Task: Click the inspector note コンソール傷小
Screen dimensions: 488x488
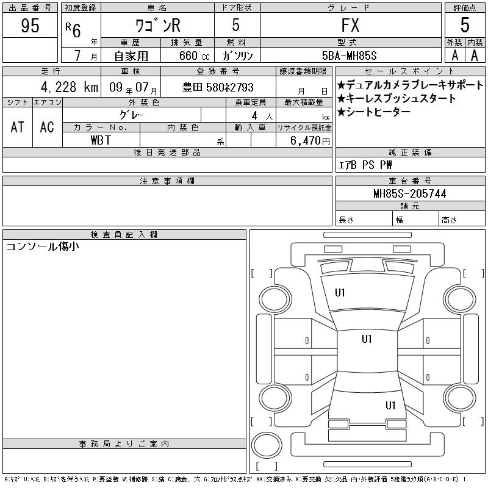Action: coord(43,246)
